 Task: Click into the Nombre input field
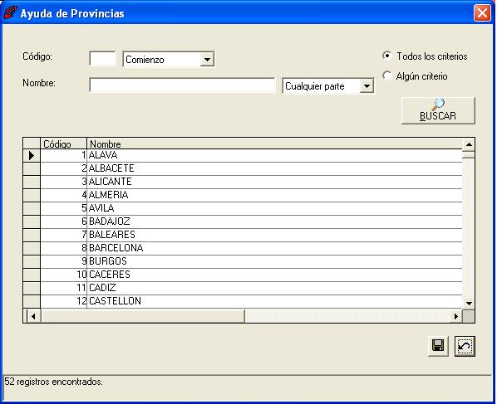tap(182, 85)
